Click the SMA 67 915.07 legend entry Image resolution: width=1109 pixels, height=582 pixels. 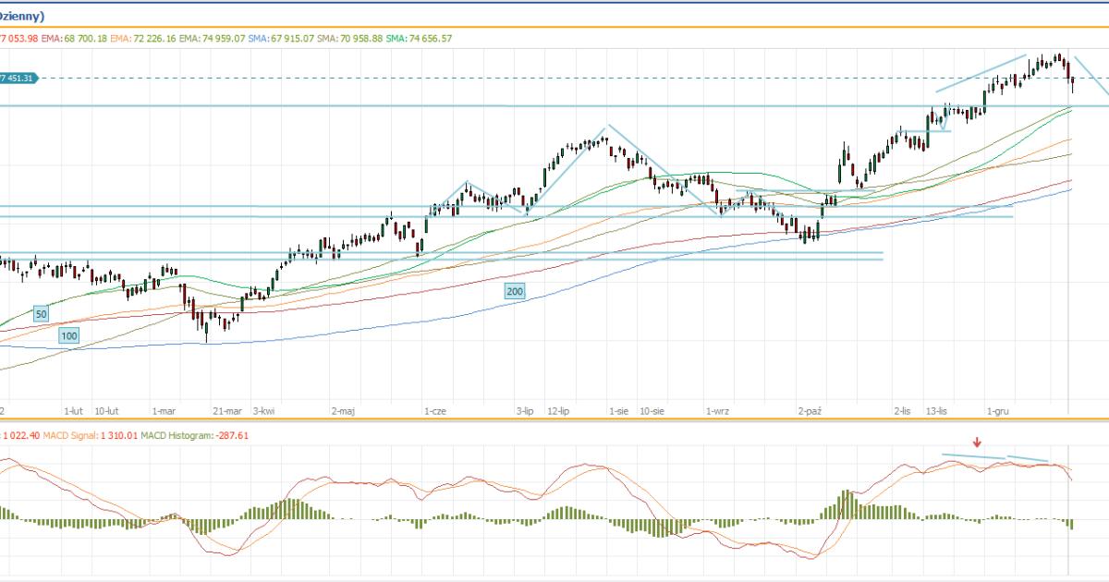[x=281, y=38]
